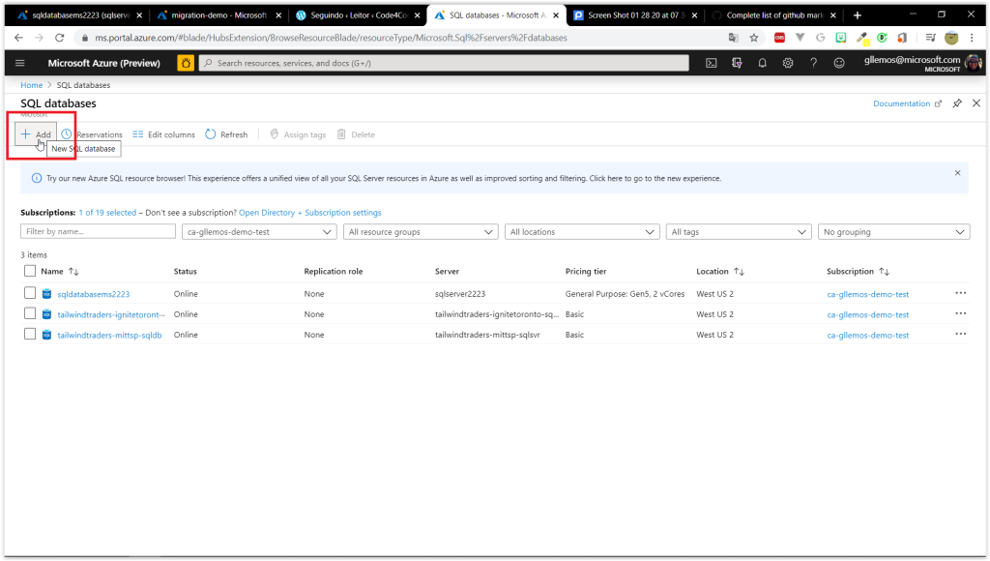Open Edit columns
This screenshot has height=561, width=990.
click(x=163, y=134)
